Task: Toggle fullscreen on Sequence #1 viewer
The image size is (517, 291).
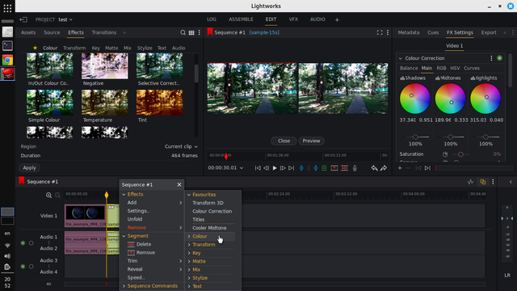Action: pyautogui.click(x=380, y=32)
